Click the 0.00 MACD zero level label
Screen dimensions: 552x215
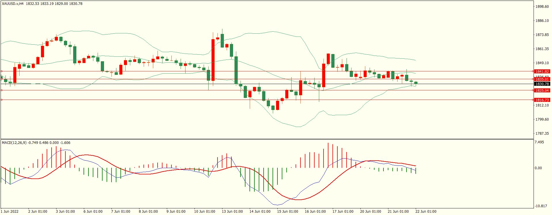coord(538,168)
